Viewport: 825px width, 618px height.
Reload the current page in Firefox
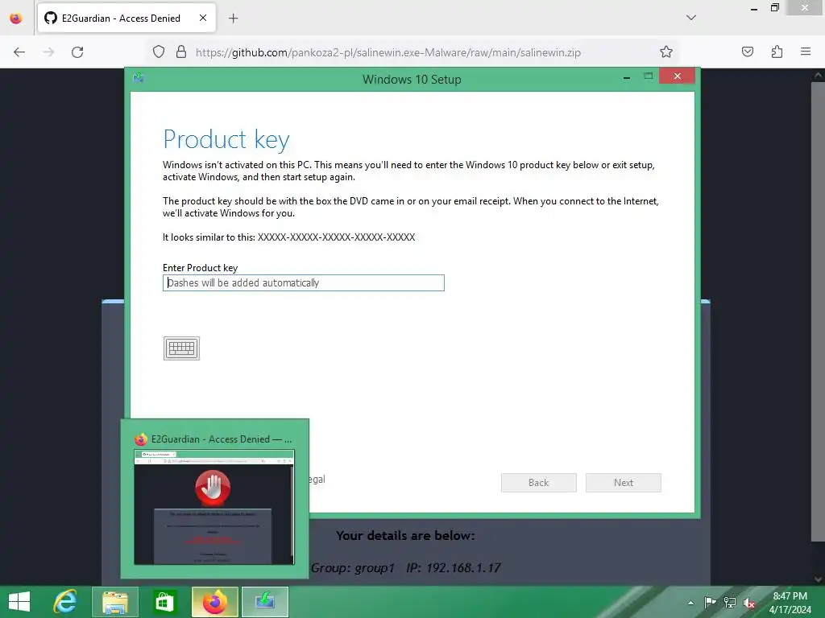77,52
